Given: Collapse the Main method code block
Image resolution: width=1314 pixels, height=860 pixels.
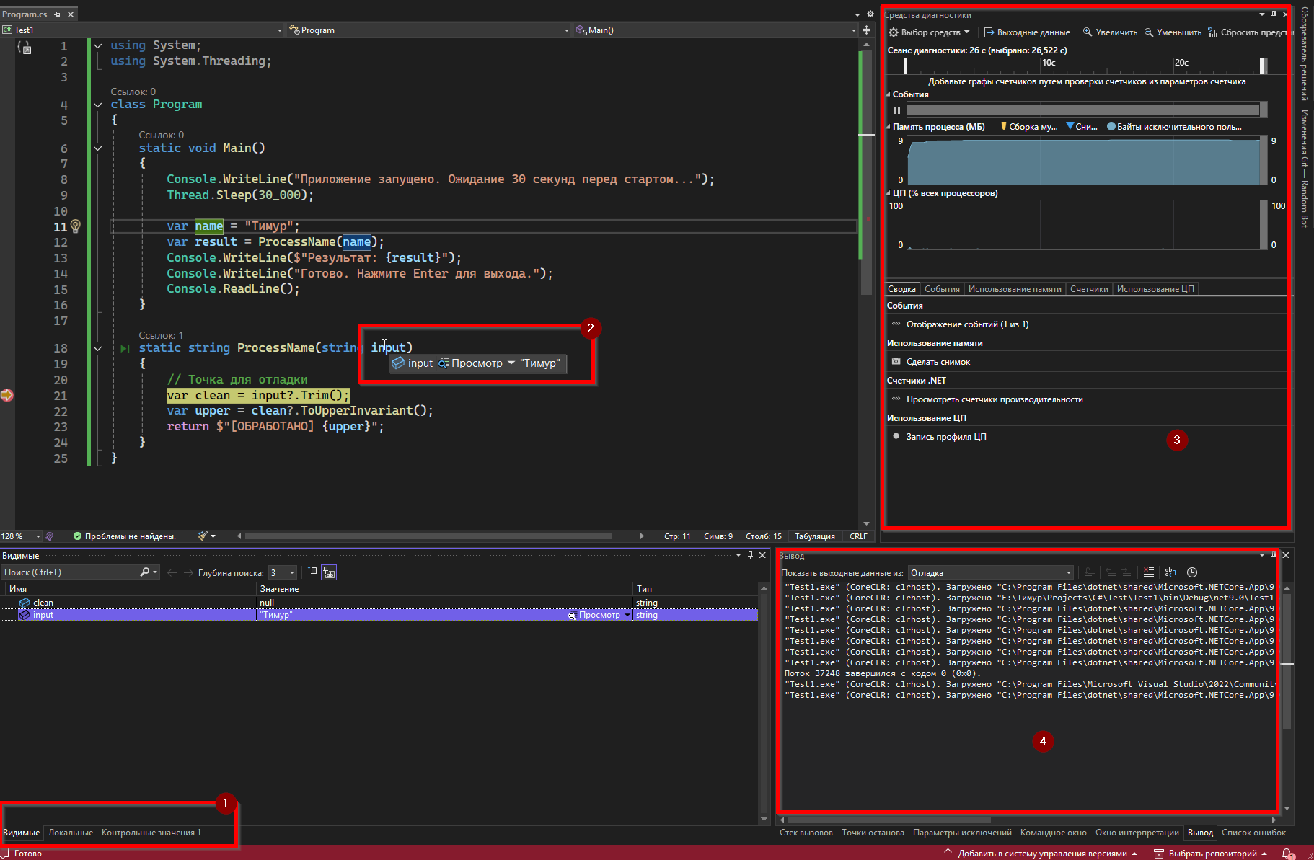Looking at the screenshot, I should (98, 148).
